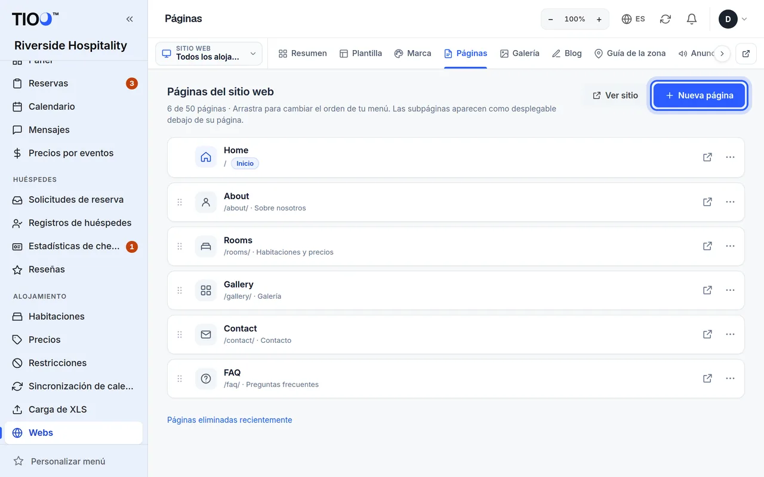Switch to the Marca tab
The width and height of the screenshot is (764, 477).
412,53
